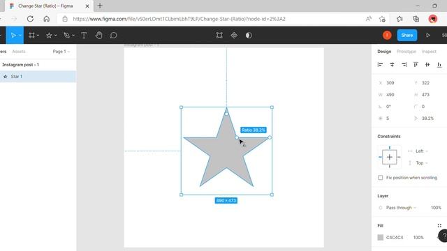Click the Share button
Image resolution: width=447 pixels, height=251 pixels.
tap(406, 36)
